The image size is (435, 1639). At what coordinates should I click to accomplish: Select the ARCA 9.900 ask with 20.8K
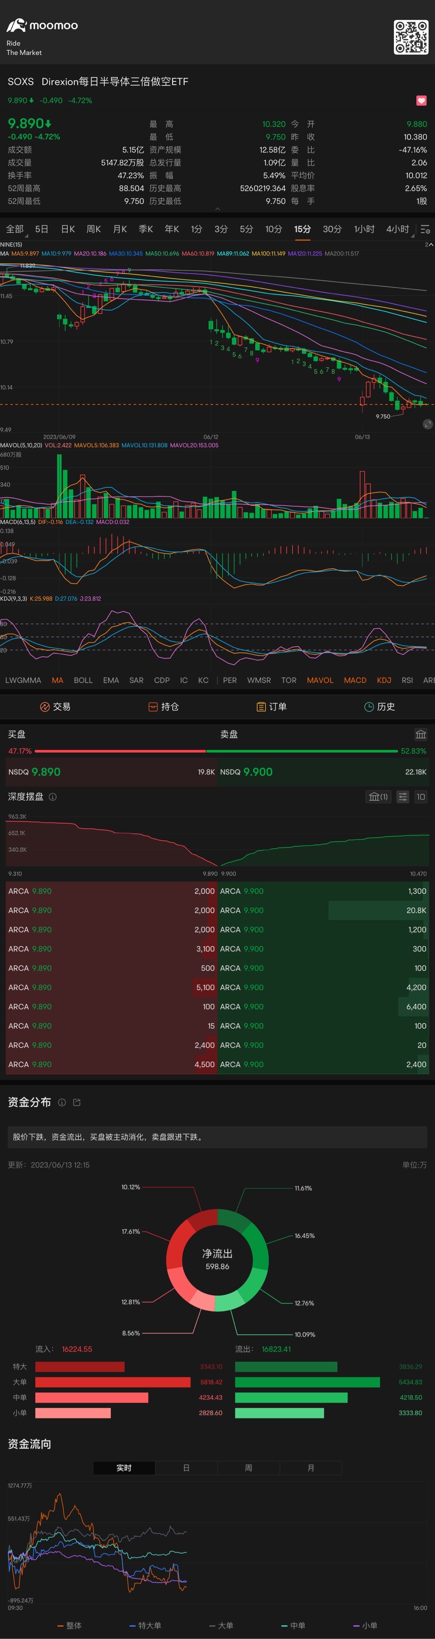pyautogui.click(x=324, y=910)
